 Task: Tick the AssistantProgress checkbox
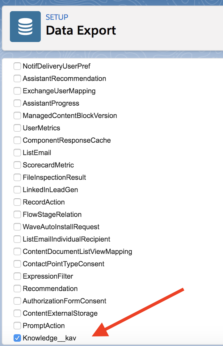pos(17,103)
